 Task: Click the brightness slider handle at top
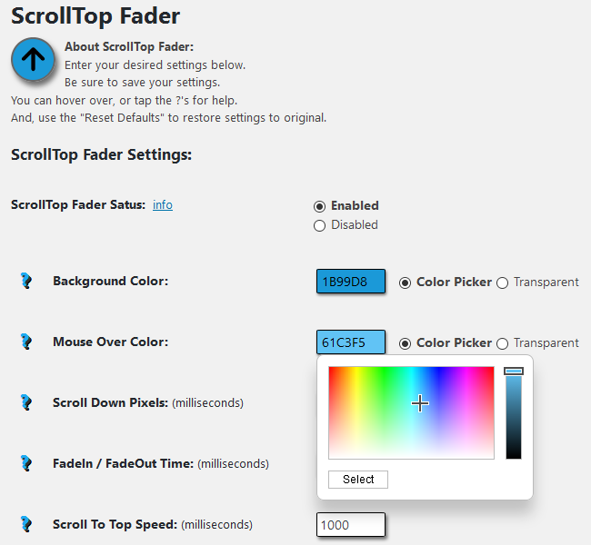pos(514,372)
